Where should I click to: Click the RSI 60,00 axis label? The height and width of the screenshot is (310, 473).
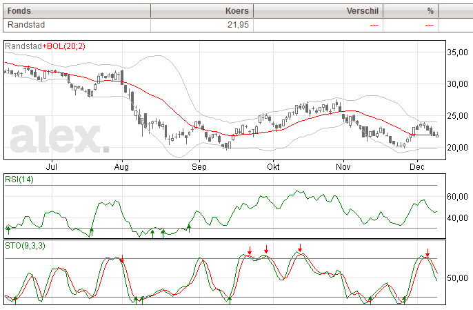coord(457,197)
